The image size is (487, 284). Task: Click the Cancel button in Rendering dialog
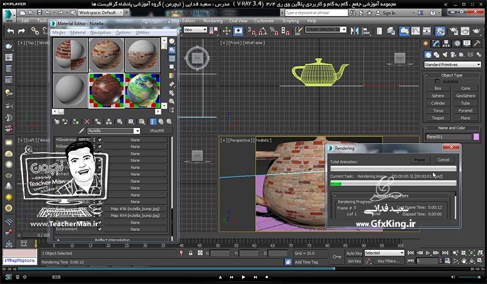click(443, 159)
